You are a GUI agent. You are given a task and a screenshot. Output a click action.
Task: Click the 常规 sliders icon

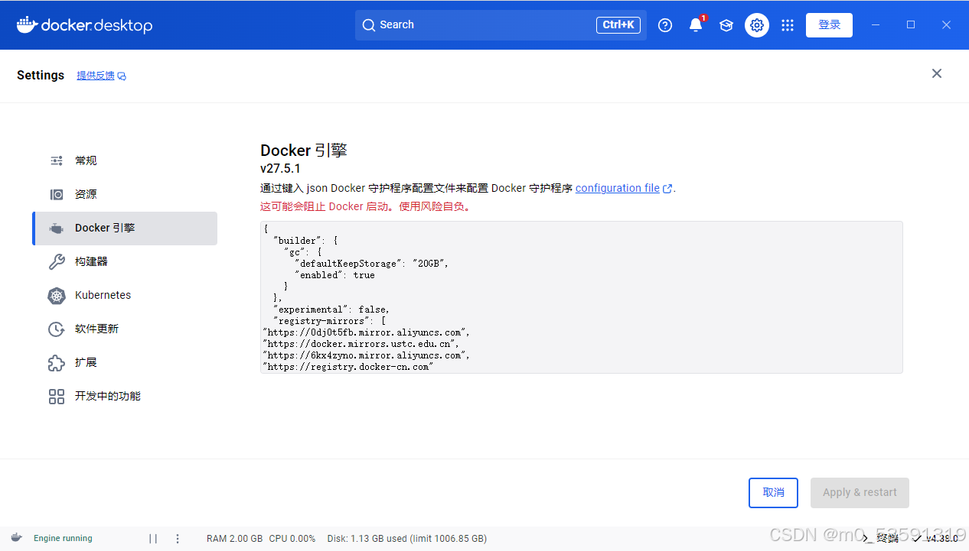(x=57, y=160)
